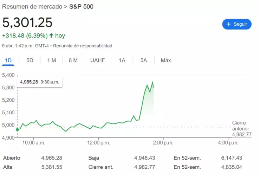The width and height of the screenshot is (260, 175).
Task: Show the 1 M chart range
Action: (x=52, y=60)
